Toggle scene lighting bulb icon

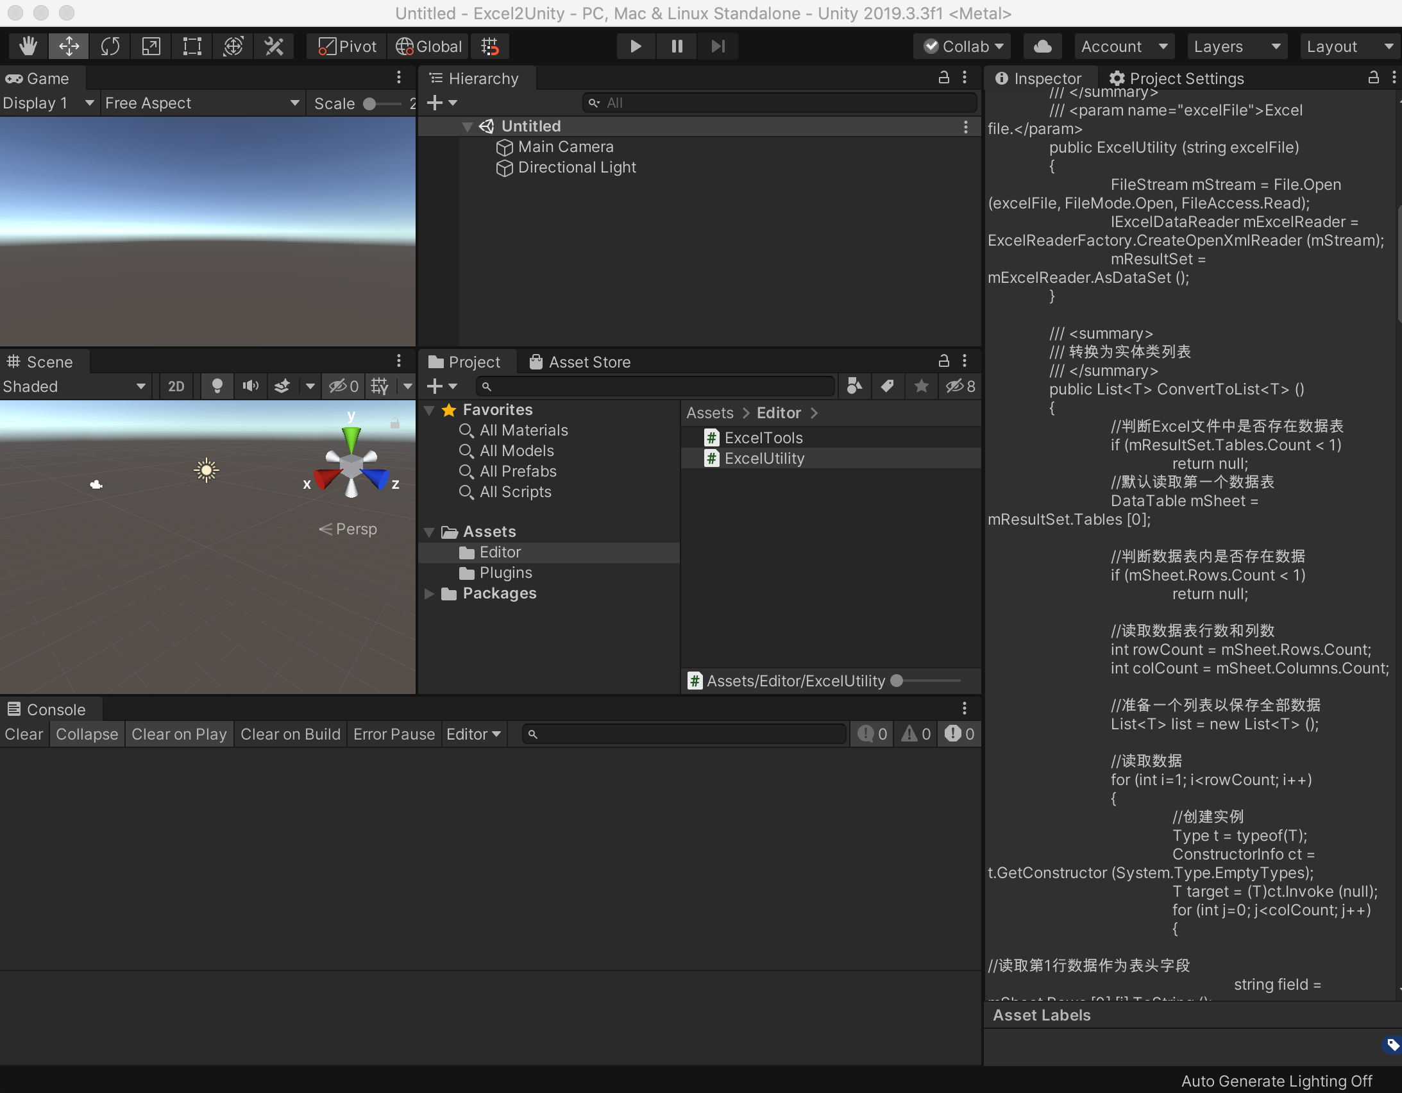(217, 386)
